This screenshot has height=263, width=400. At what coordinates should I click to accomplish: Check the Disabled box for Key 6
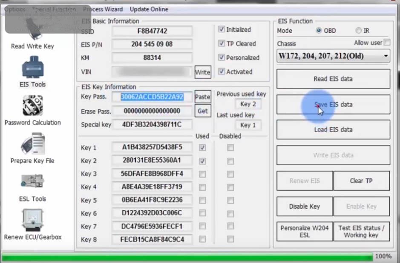tap(230, 214)
